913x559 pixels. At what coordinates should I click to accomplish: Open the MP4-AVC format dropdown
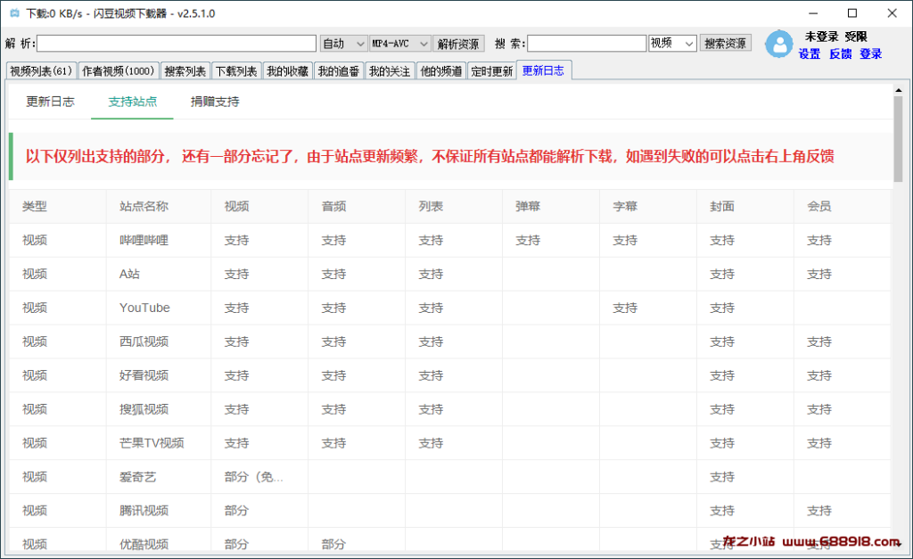pyautogui.click(x=400, y=44)
